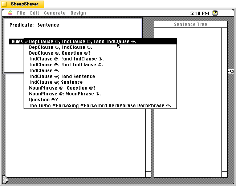Open the Generate menu
Viewport: 236px width, 186px height.
coord(55,13)
